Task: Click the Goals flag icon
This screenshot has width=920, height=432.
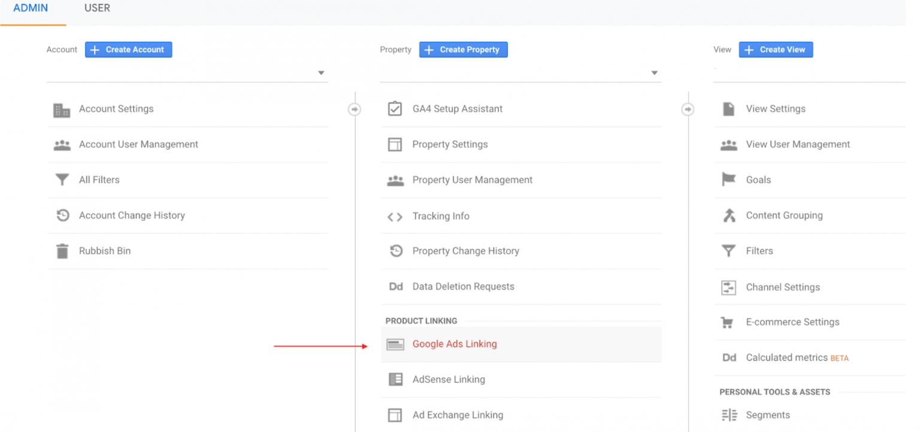Action: click(x=728, y=180)
